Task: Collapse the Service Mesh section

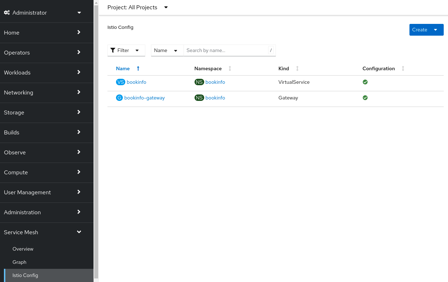Action: (x=79, y=232)
